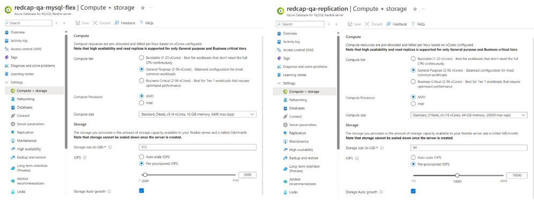This screenshot has height=203, width=534.
Task: Click Access control (IAM) icon in redcap-qa-replication sidebar
Action: tap(279, 50)
